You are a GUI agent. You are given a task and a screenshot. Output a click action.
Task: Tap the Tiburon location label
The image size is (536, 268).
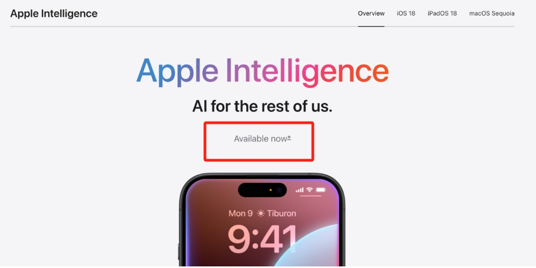(281, 213)
